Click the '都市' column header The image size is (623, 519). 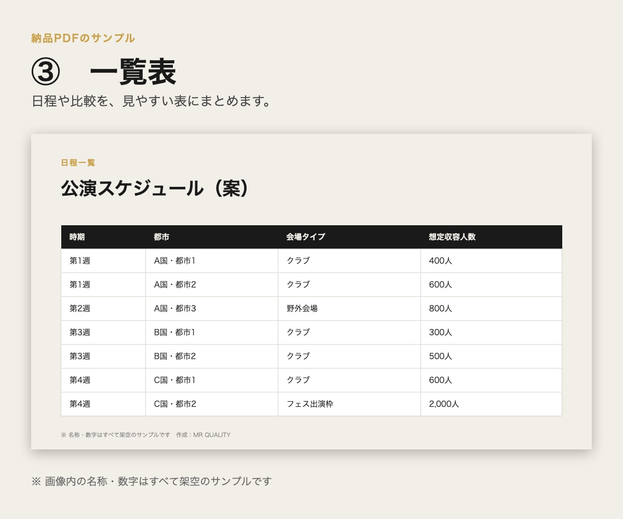(212, 237)
